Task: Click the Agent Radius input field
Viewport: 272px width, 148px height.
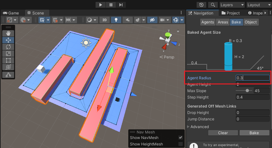Action: 253,78
